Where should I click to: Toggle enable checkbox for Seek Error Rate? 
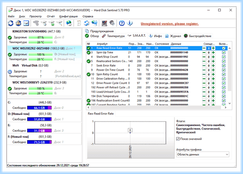pyautogui.click(x=224, y=66)
